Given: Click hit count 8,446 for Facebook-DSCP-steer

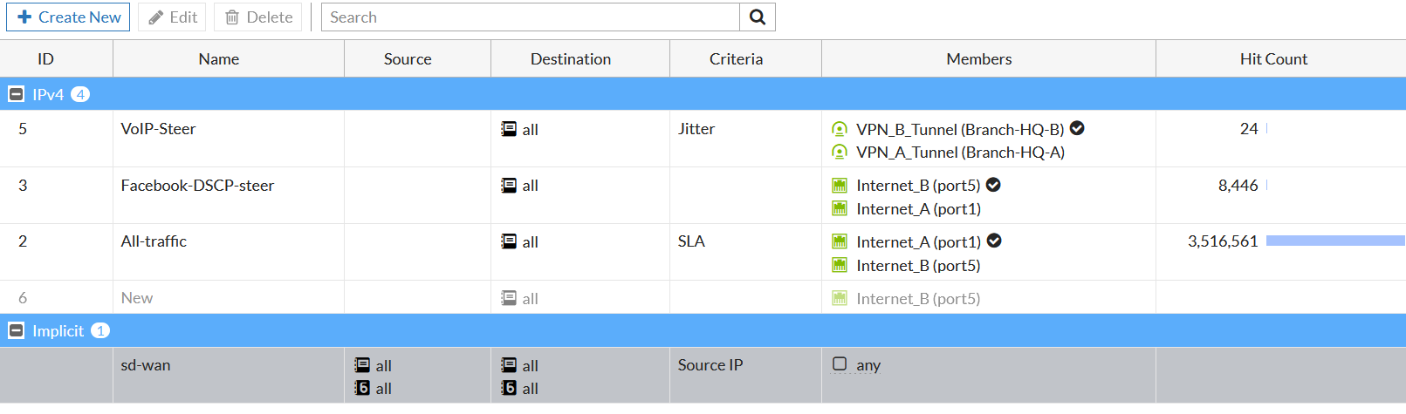Looking at the screenshot, I should 1238,186.
